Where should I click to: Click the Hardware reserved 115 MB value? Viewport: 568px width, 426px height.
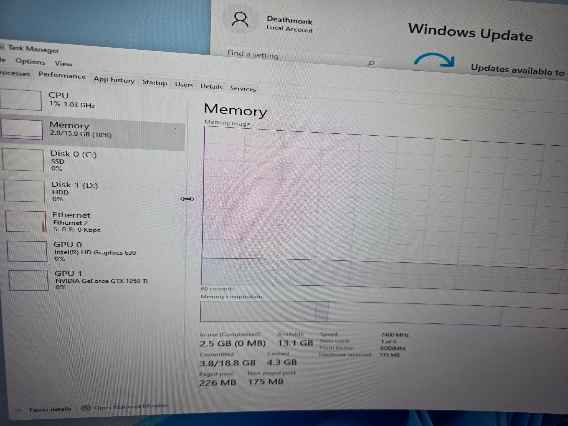[390, 355]
